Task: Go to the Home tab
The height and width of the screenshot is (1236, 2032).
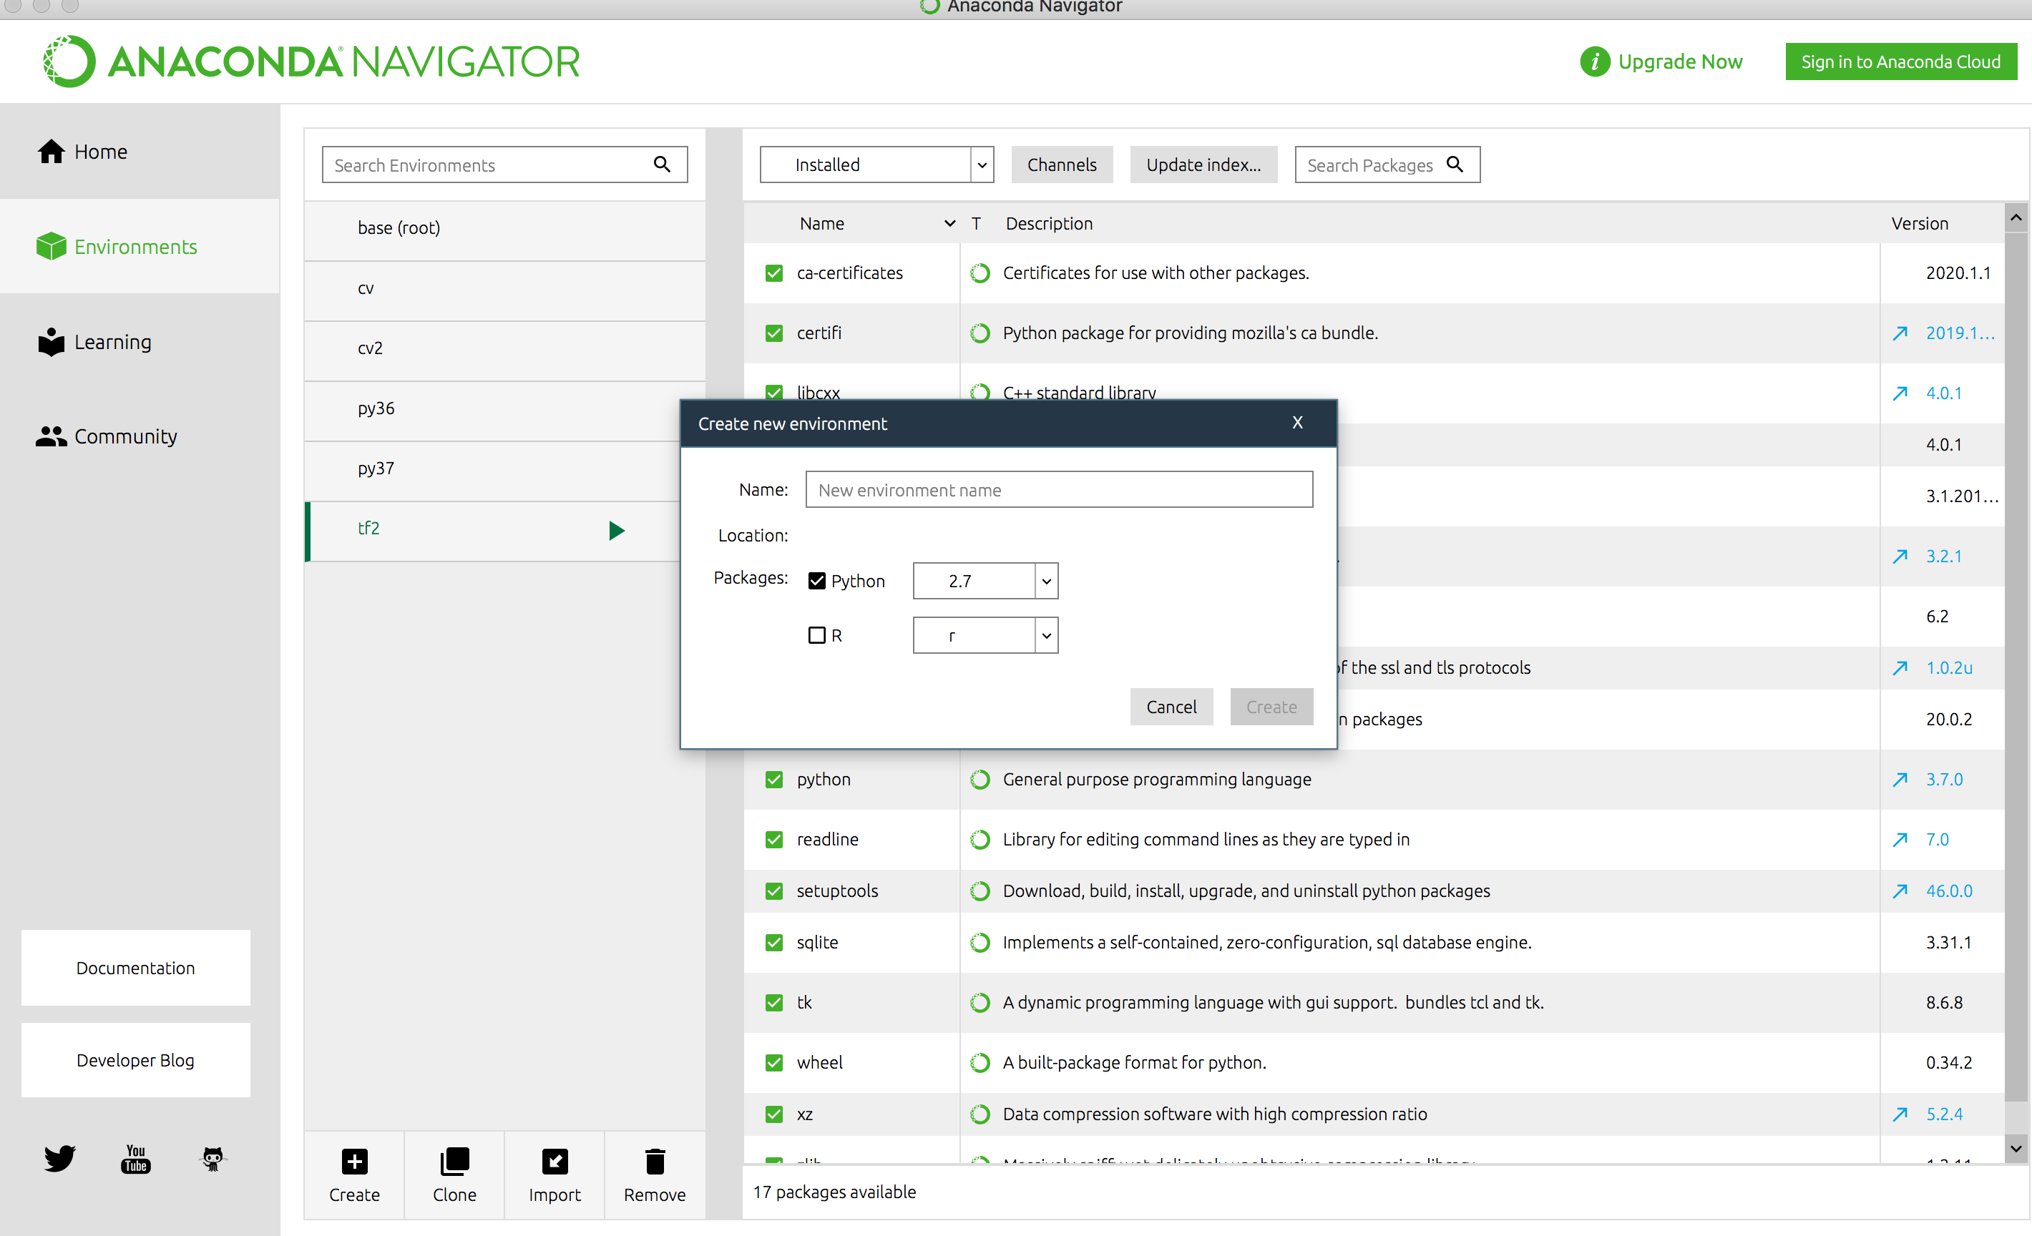Action: pyautogui.click(x=99, y=152)
